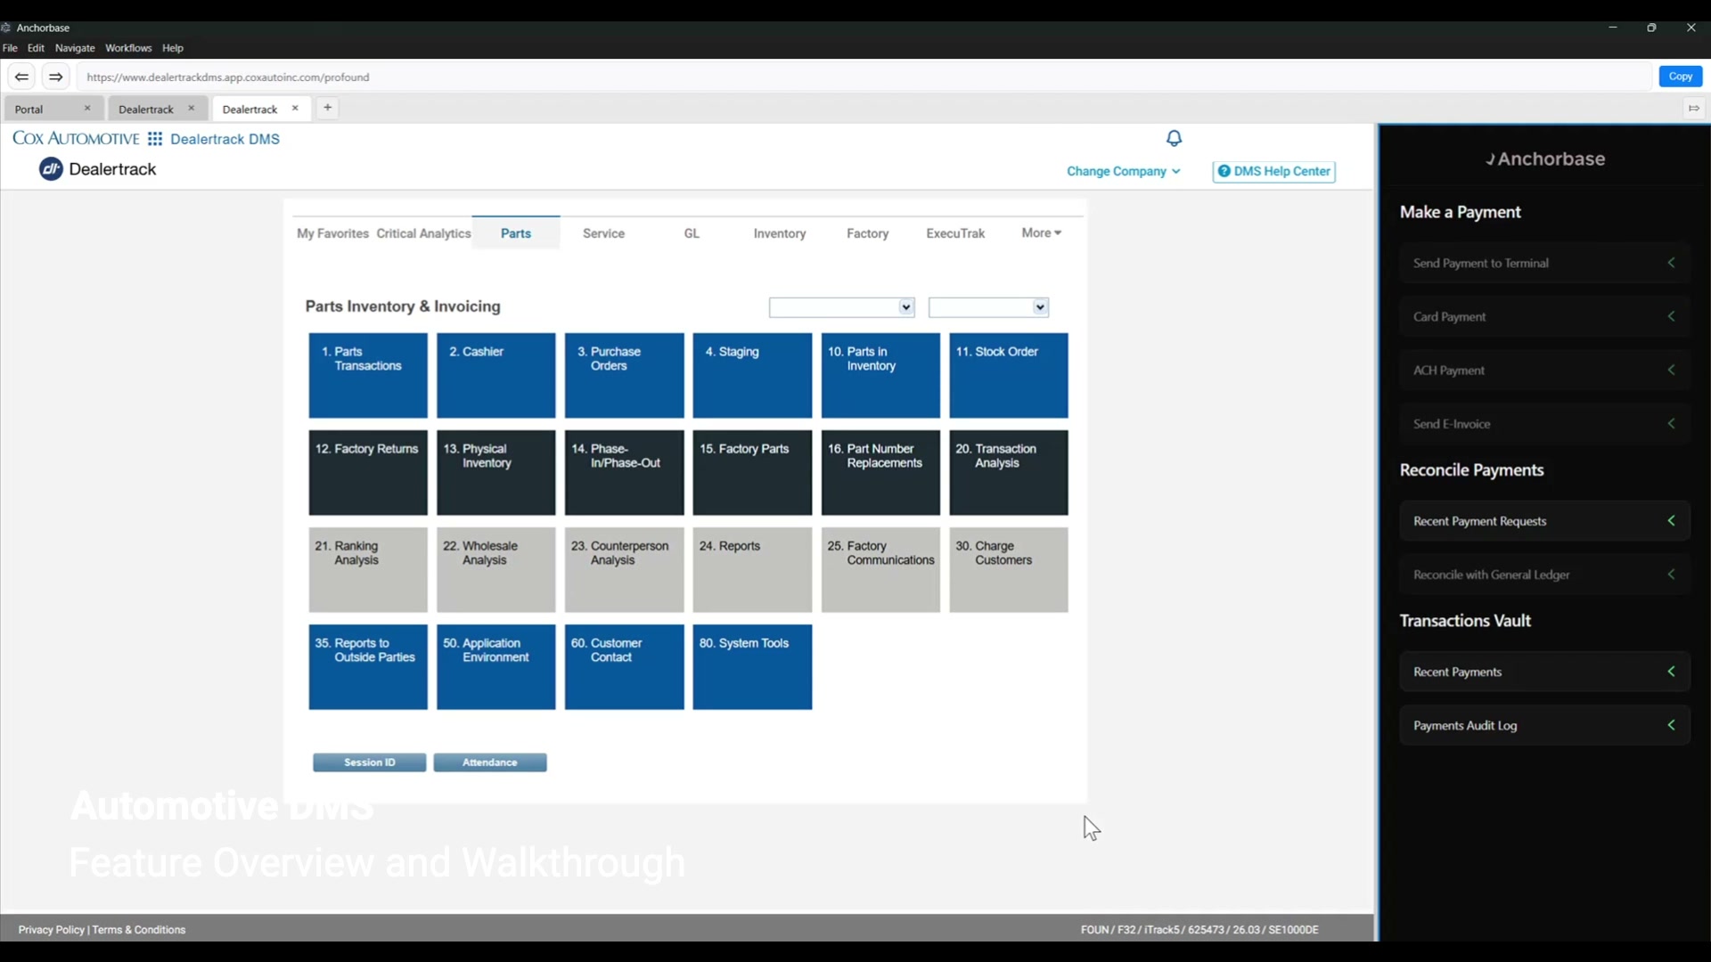Click the Attendance button
The height and width of the screenshot is (962, 1711).
pos(490,762)
